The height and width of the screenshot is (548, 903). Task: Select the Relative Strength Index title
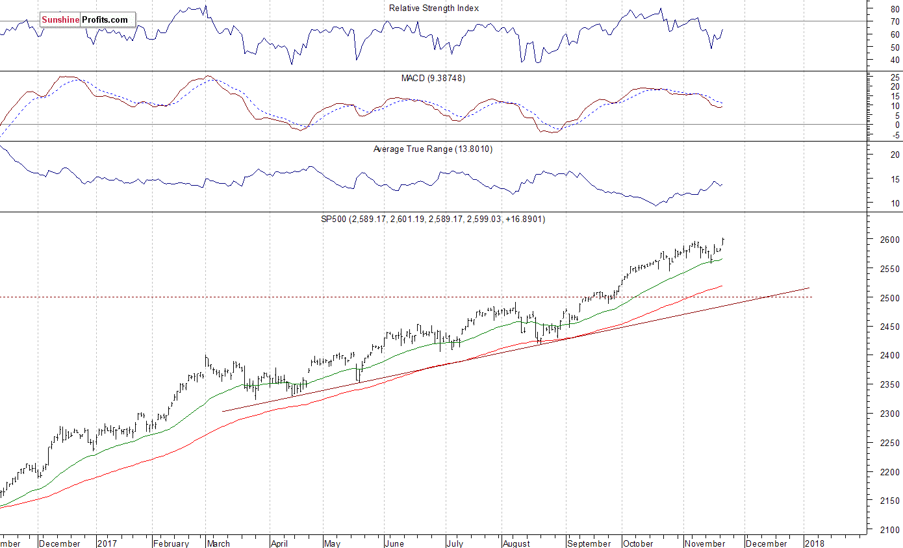pyautogui.click(x=434, y=8)
